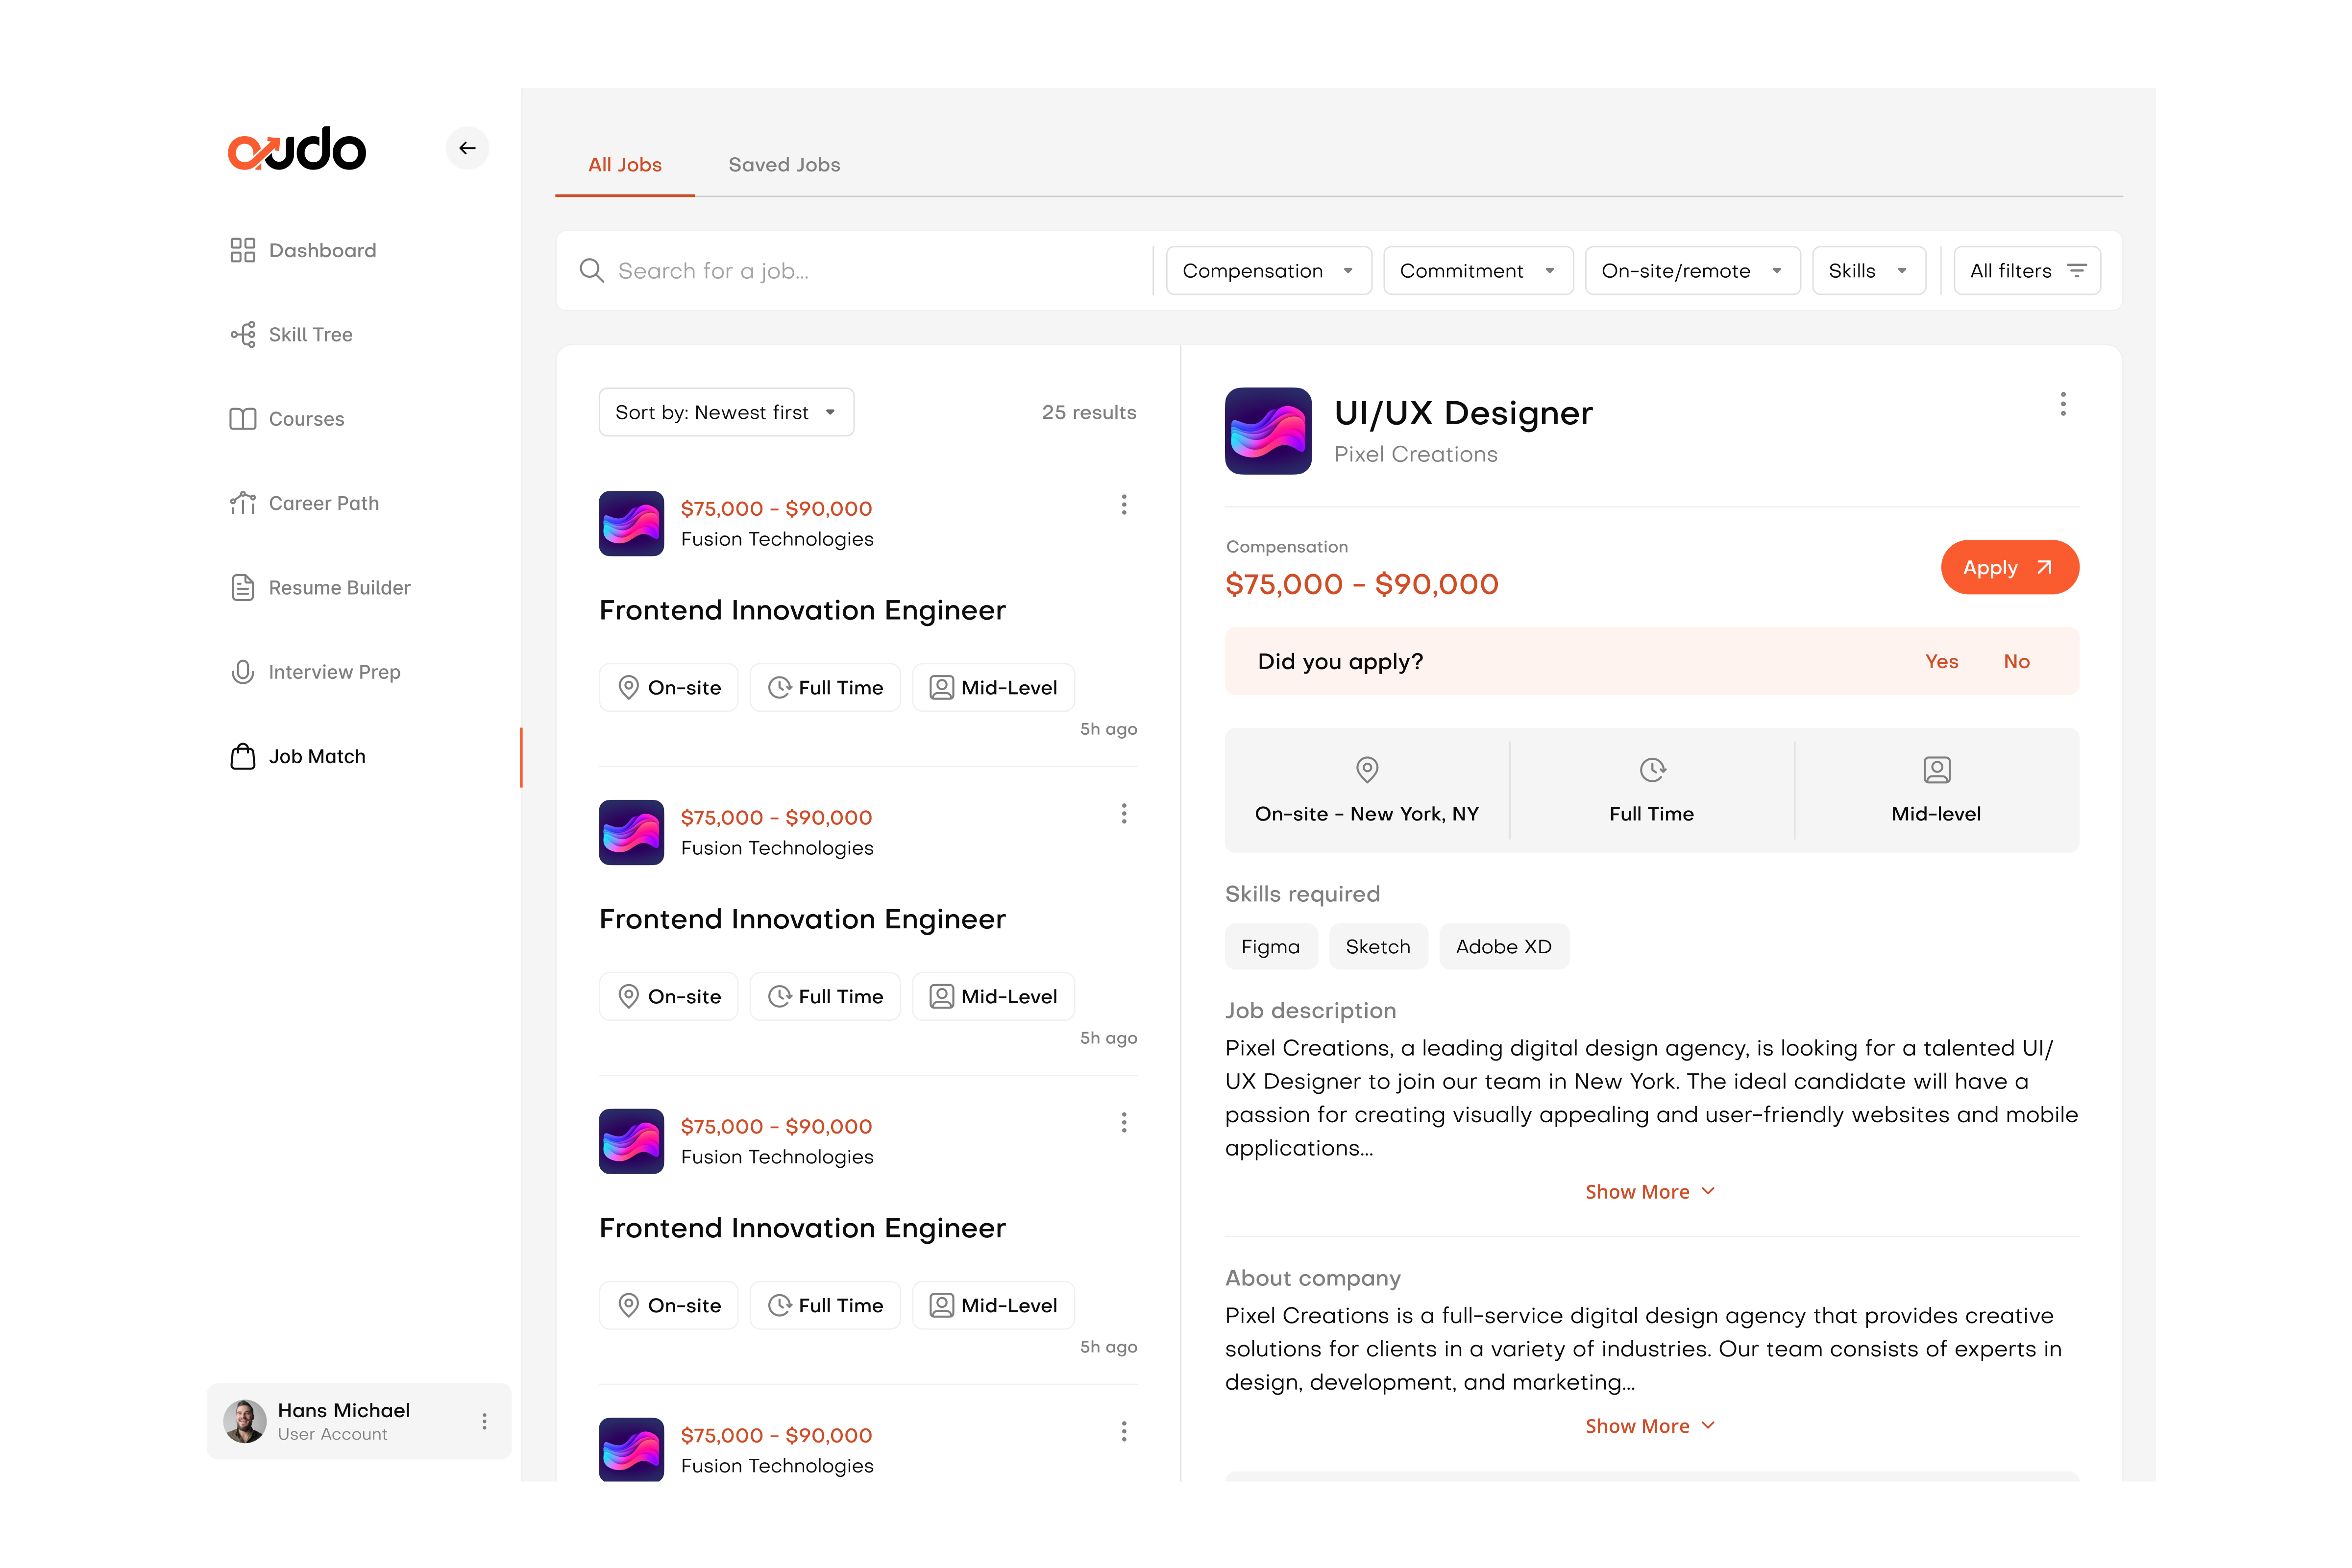Viewport: 2352px width, 1568px height.
Task: Open Career Path section
Action: (323, 503)
